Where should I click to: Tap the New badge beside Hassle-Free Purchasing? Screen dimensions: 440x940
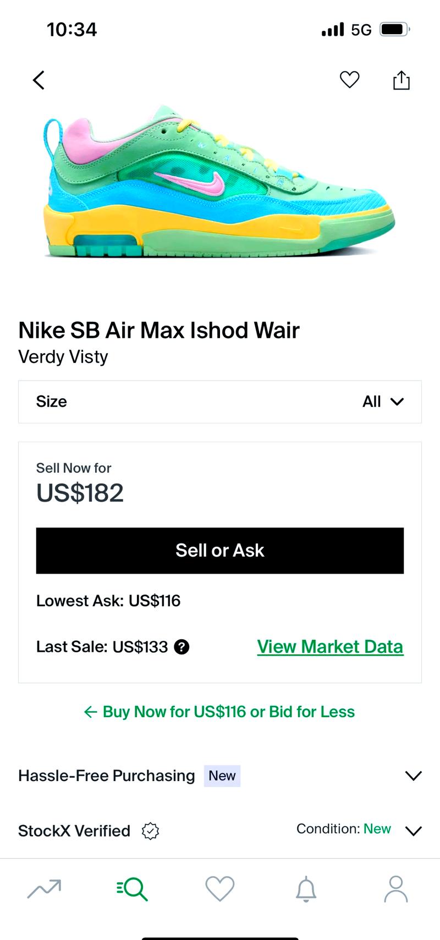point(222,776)
